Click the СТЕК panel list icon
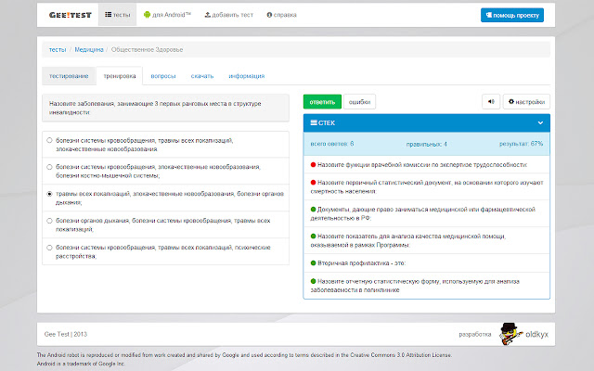The height and width of the screenshot is (371, 594). pos(314,122)
